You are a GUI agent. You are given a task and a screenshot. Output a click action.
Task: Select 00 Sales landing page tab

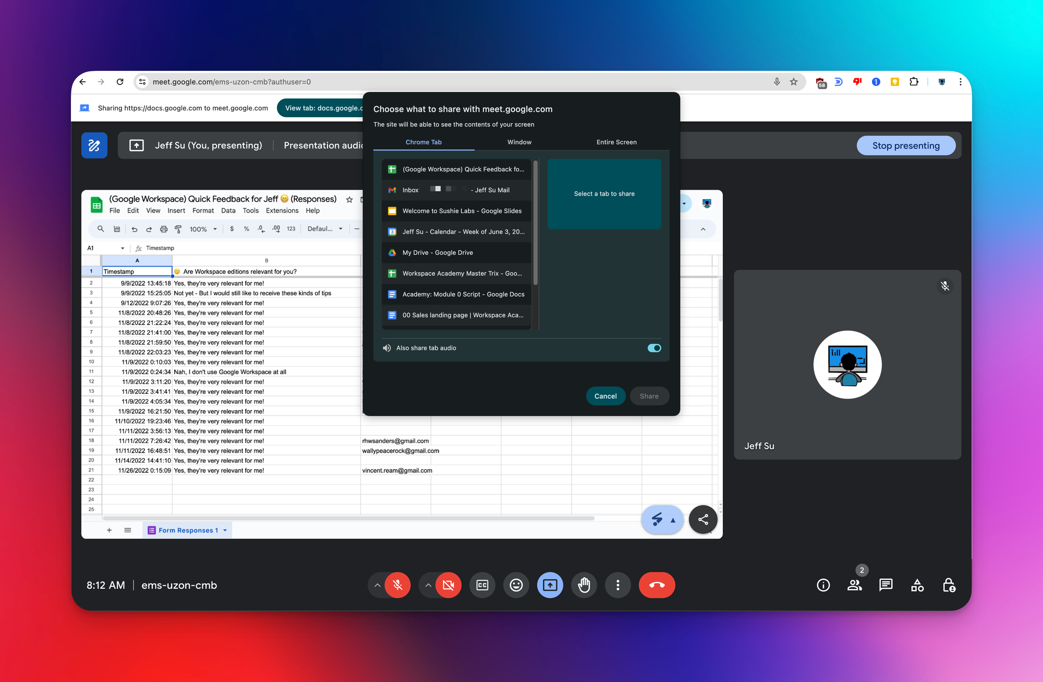click(457, 315)
